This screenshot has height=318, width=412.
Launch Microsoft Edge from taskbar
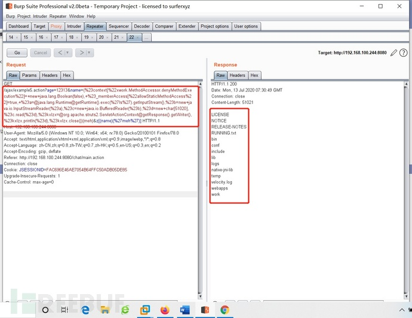(x=85, y=310)
